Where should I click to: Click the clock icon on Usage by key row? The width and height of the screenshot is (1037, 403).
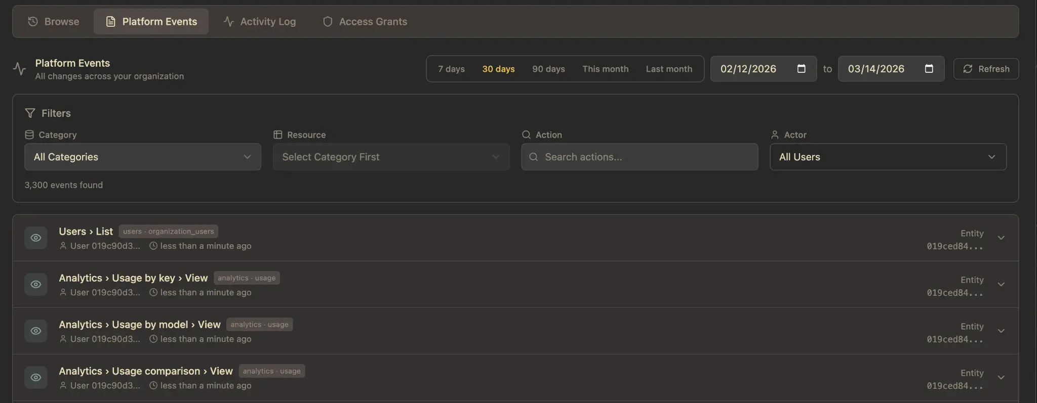pyautogui.click(x=153, y=292)
